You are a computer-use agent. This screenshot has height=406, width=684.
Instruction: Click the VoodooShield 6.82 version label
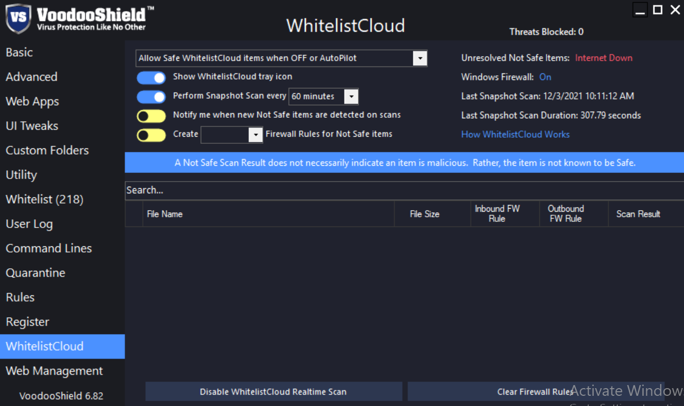tap(61, 396)
